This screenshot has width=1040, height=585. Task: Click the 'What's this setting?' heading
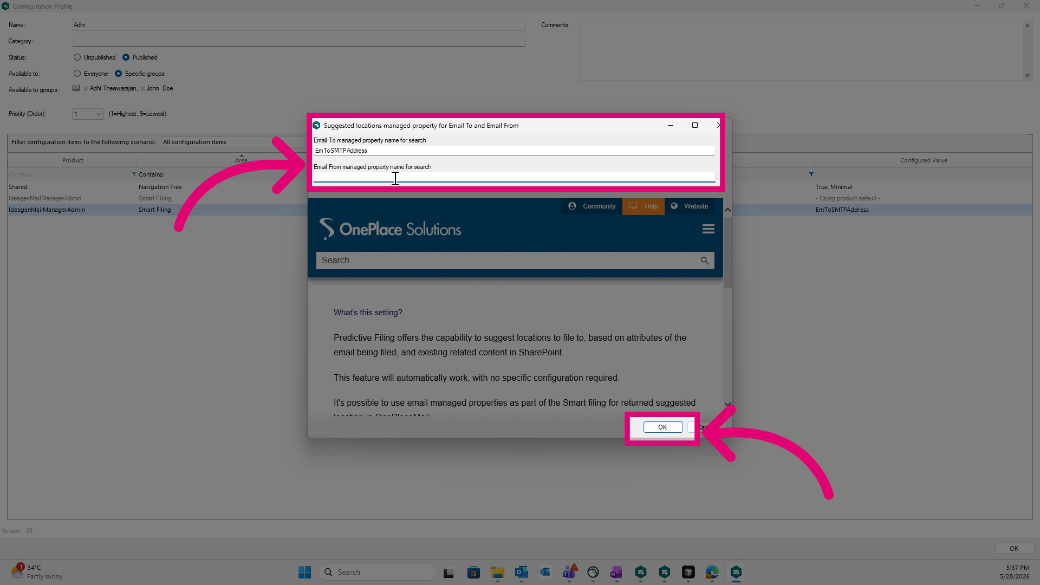tap(368, 313)
